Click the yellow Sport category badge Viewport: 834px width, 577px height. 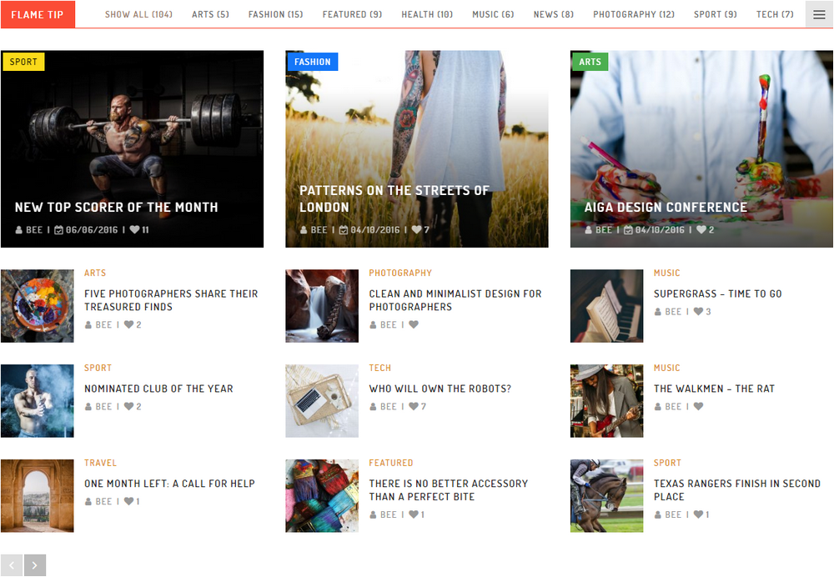(x=23, y=62)
